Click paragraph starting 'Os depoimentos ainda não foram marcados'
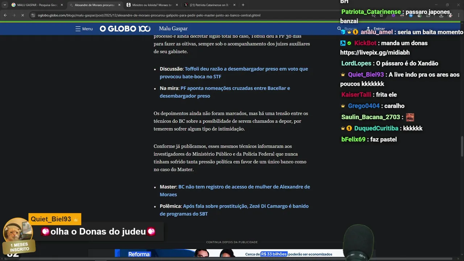464x261 pixels. (x=231, y=121)
